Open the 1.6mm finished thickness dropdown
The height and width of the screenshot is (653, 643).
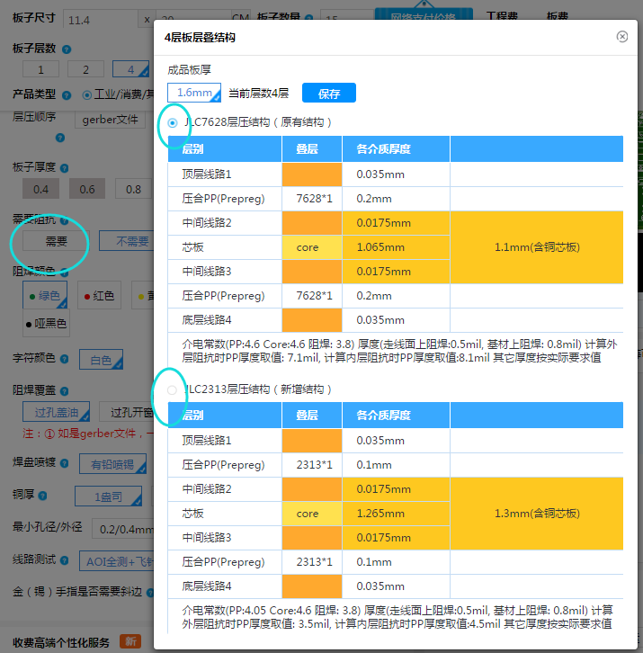tap(193, 93)
